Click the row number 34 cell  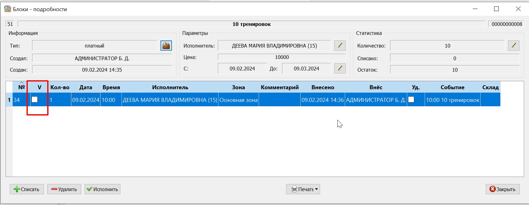pos(21,100)
